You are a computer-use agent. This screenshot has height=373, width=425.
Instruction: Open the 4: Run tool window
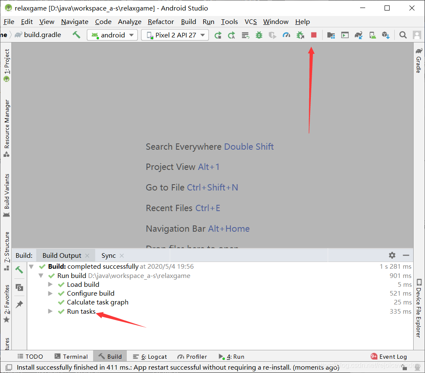click(231, 357)
